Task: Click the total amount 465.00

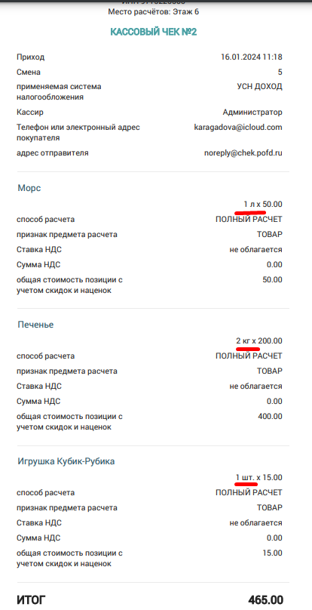Action: pyautogui.click(x=265, y=600)
